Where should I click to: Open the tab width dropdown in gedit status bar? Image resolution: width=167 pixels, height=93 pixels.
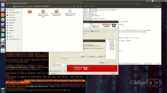click(x=132, y=64)
